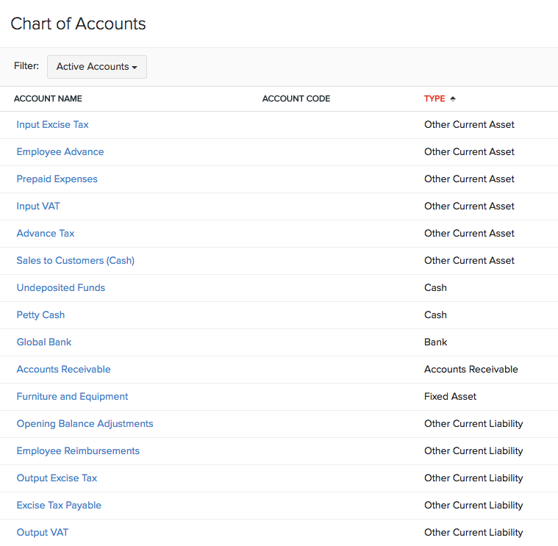Select the Petty Cash account link
The image size is (558, 546).
(40, 315)
